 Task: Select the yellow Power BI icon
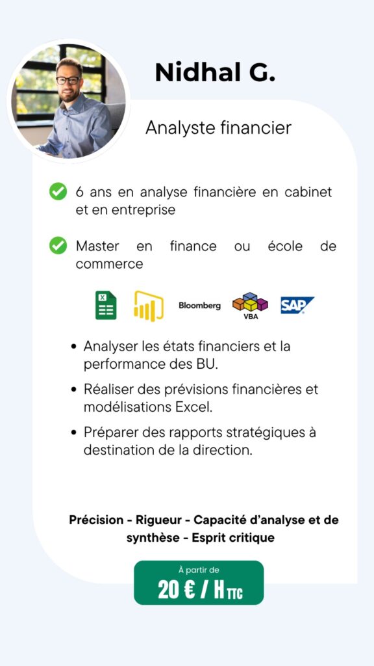coord(149,306)
